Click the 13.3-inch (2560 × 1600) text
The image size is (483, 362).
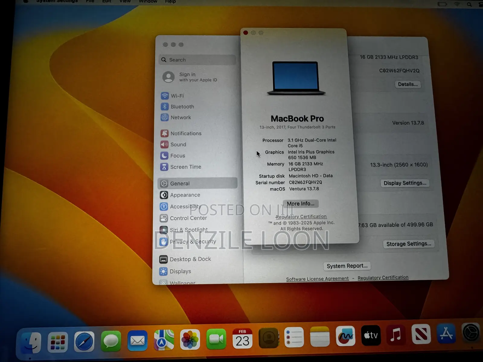click(x=399, y=165)
